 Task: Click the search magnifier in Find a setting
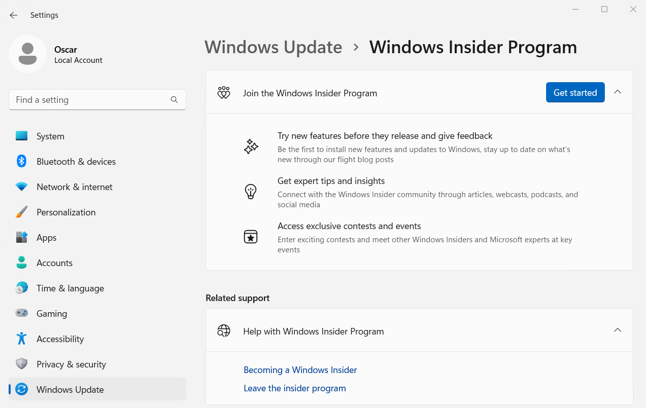point(174,99)
